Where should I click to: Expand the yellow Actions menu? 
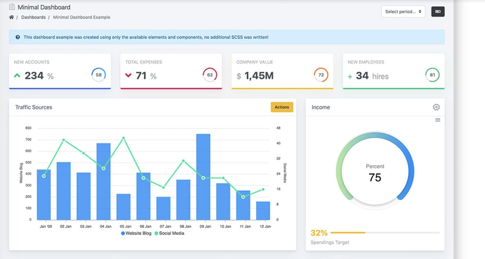click(x=282, y=107)
